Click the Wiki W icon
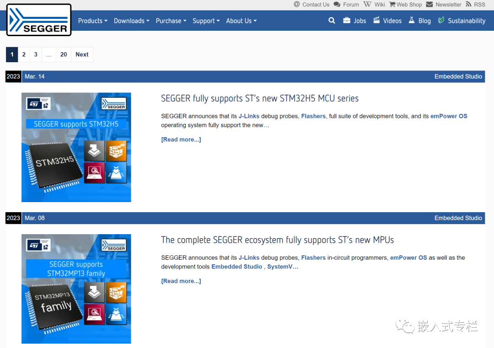The image size is (494, 348). [x=367, y=5]
